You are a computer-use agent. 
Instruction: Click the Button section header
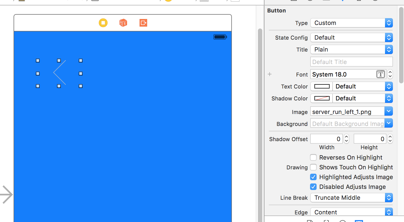[x=276, y=11]
